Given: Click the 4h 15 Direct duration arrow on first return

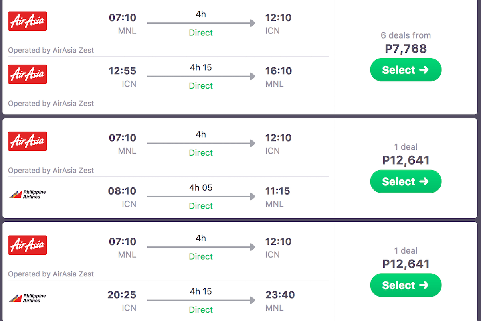Looking at the screenshot, I should 201,76.
